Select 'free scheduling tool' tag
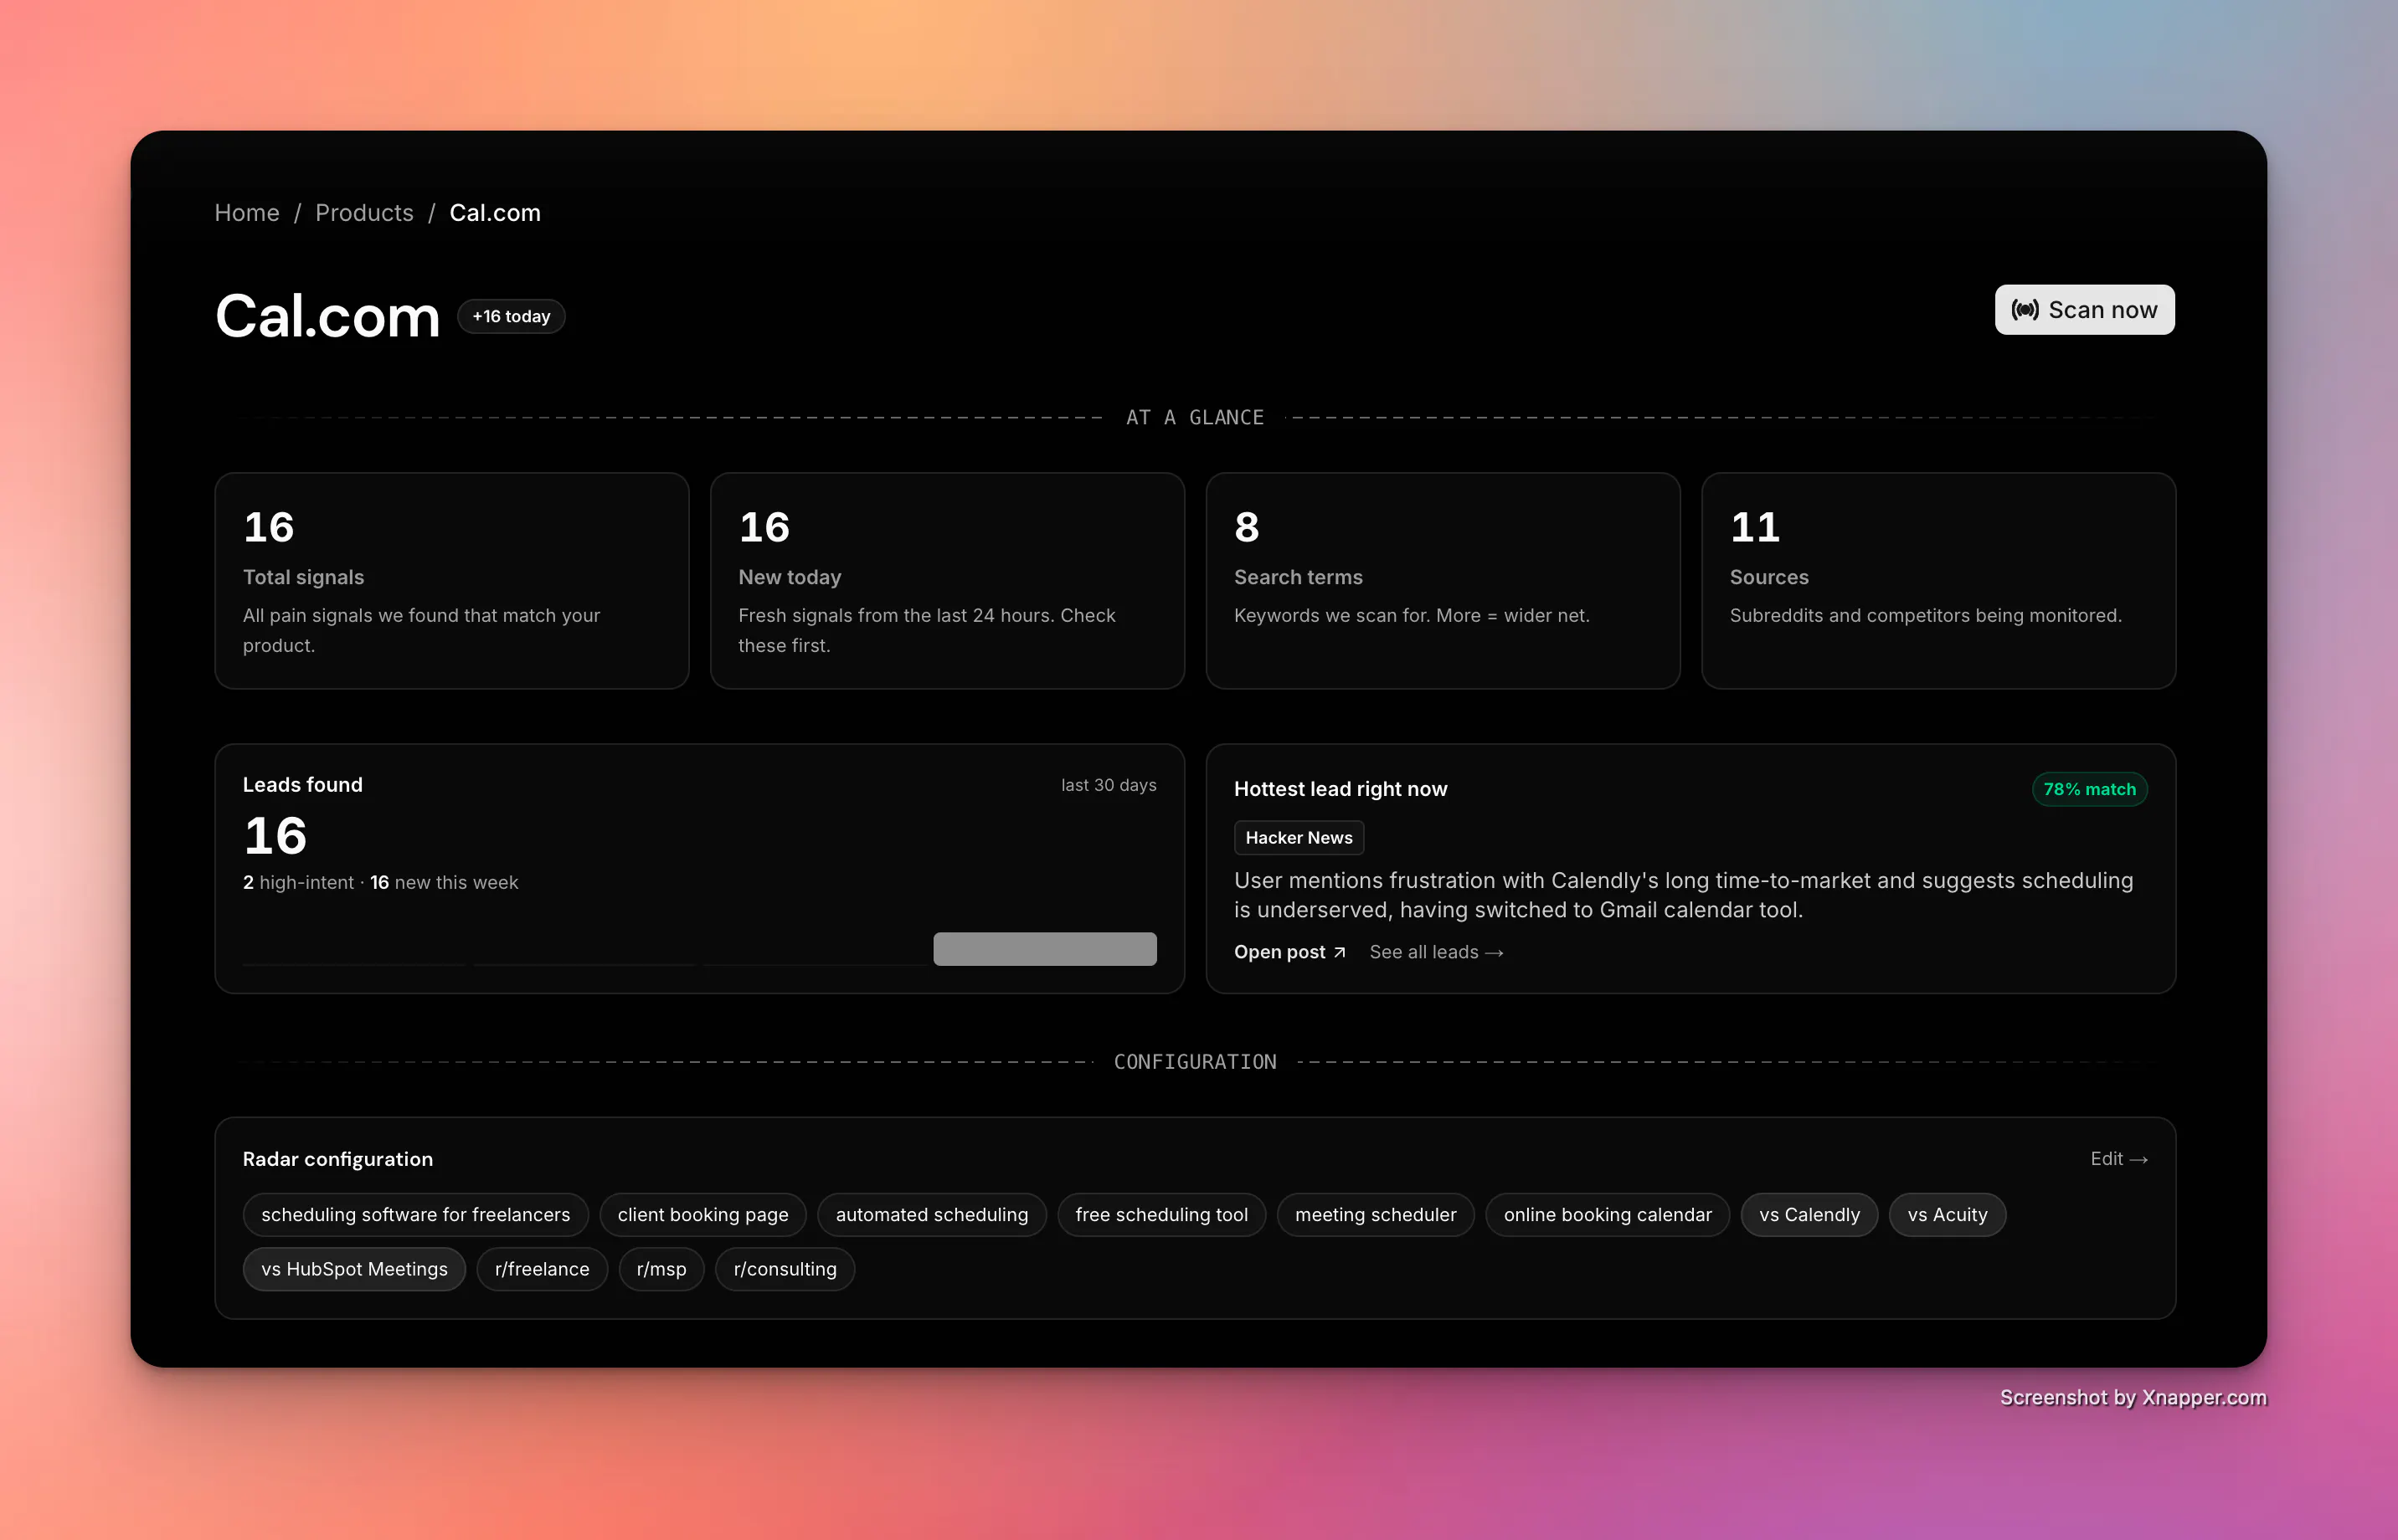Viewport: 2398px width, 1540px height. point(1161,1215)
